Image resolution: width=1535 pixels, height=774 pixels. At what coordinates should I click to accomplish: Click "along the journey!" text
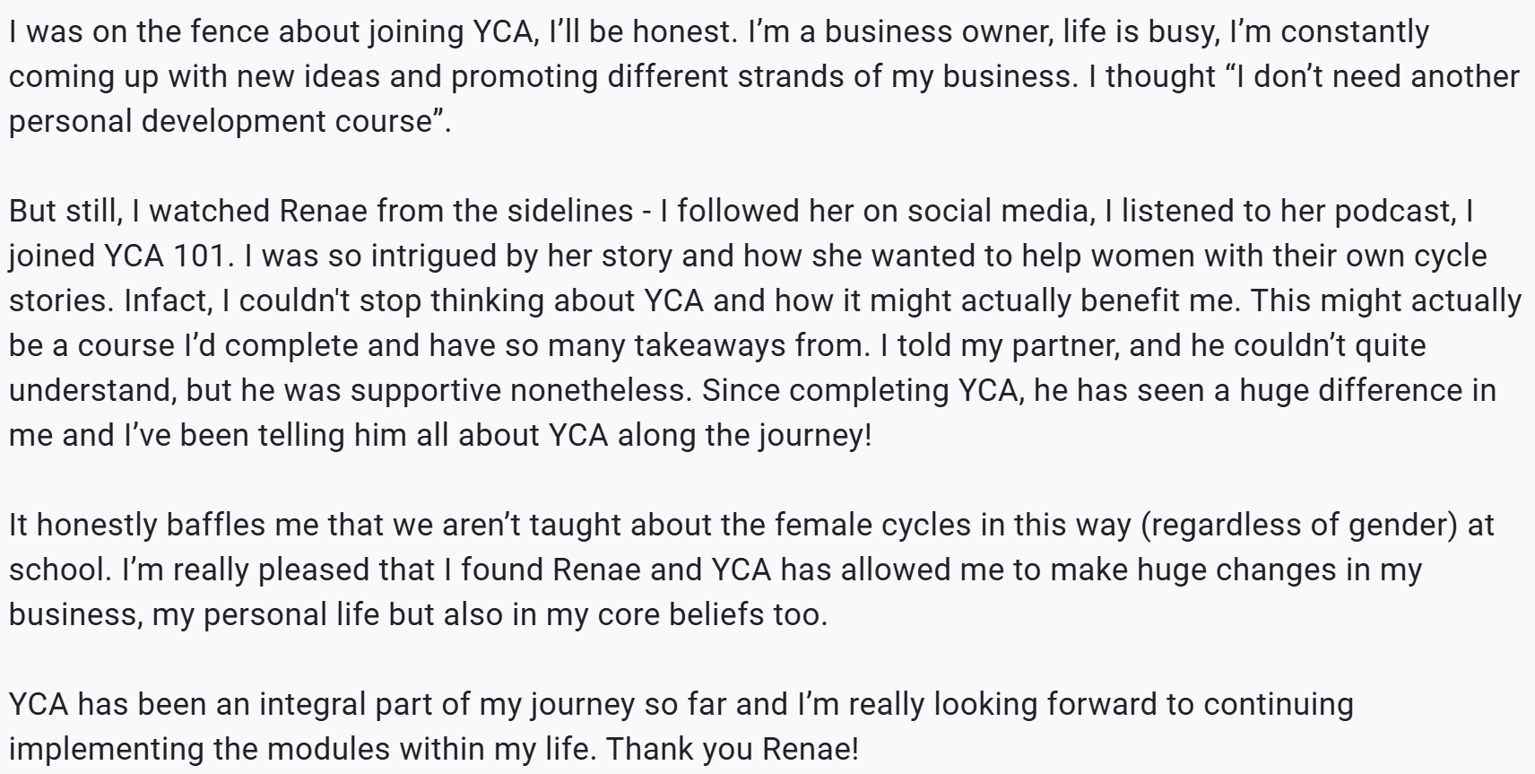745,436
